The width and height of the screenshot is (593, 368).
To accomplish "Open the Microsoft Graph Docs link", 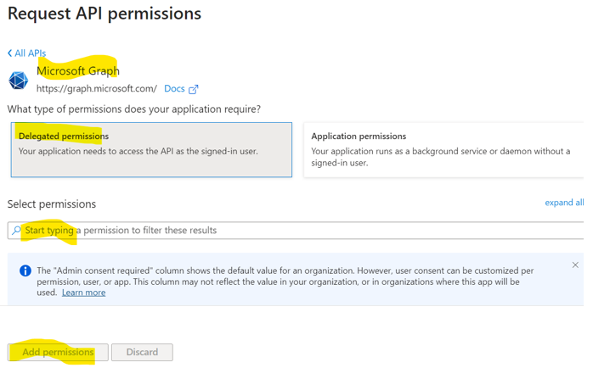I will tap(174, 89).
